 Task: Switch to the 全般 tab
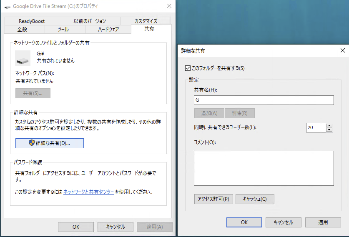[x=22, y=30]
